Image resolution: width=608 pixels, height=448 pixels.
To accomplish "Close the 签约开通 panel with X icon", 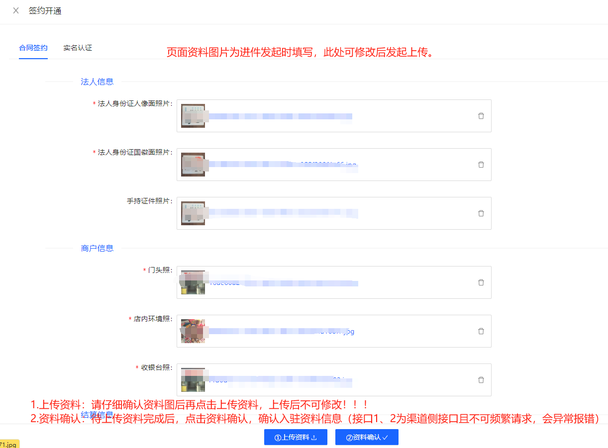I will pyautogui.click(x=16, y=10).
